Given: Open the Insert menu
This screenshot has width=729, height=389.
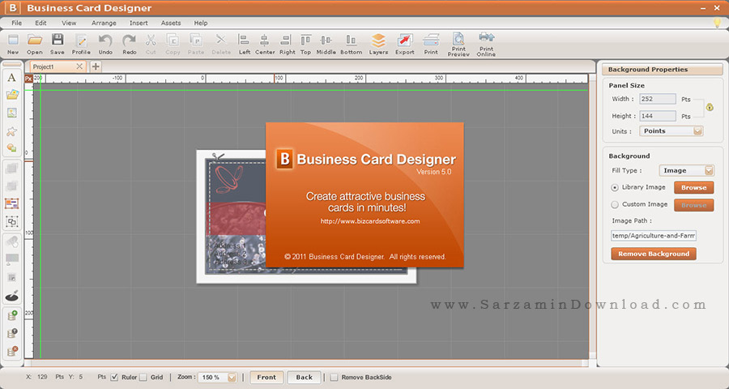Looking at the screenshot, I should [x=139, y=23].
